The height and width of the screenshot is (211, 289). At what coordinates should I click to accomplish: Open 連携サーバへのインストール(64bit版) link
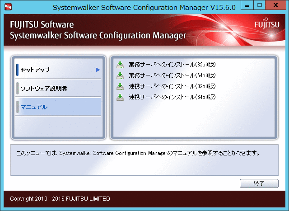(172, 97)
